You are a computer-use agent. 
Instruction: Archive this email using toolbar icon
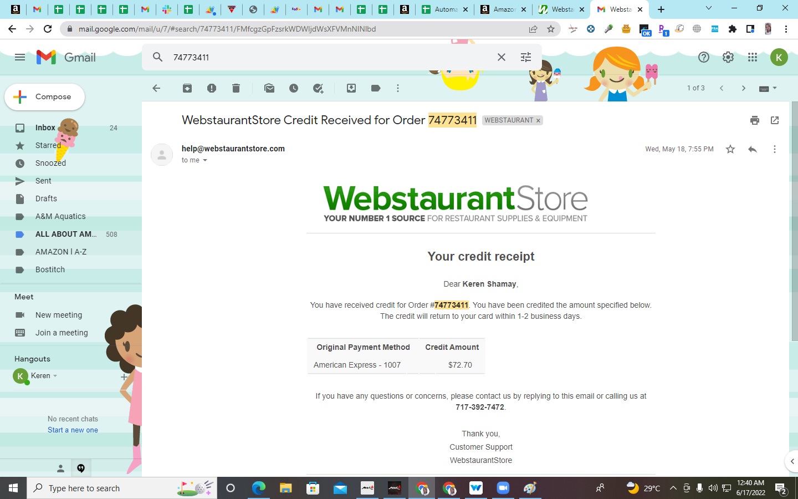coord(187,88)
